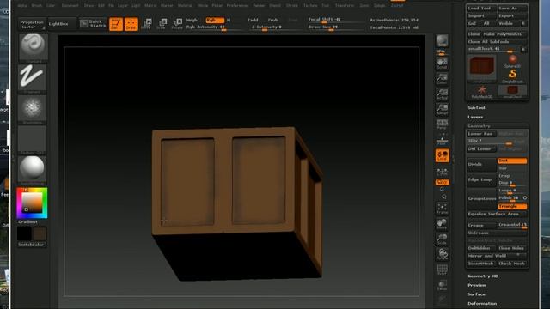This screenshot has height=309, width=550.
Task: Toggle the Triangle option in GroupsLoops
Action: pos(512,206)
